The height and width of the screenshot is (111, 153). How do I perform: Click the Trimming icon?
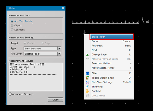point(87,87)
